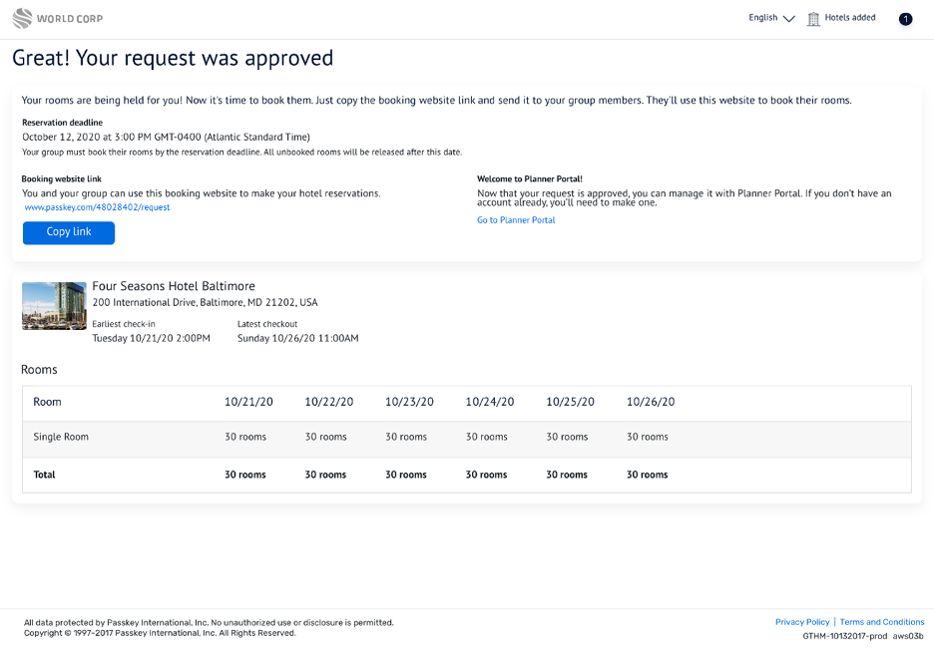This screenshot has width=934, height=650.
Task: Click the Four Seasons Hotel thumbnail image
Action: (x=54, y=305)
